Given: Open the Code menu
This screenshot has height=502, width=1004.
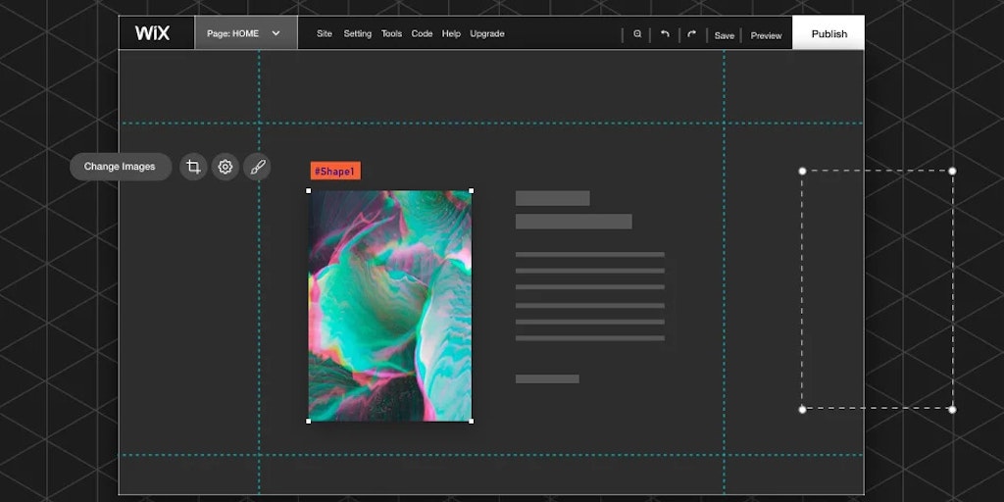Looking at the screenshot, I should coord(422,34).
